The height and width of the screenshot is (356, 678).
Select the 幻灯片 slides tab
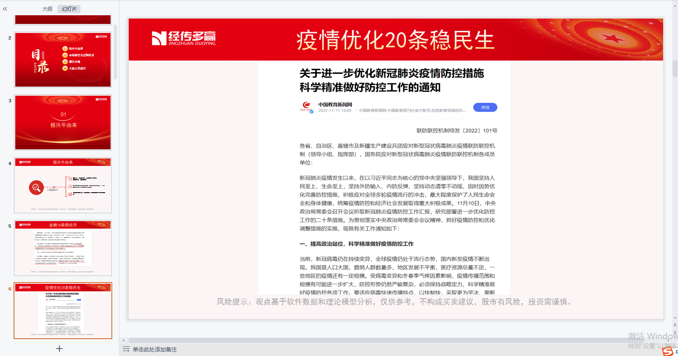tap(69, 9)
